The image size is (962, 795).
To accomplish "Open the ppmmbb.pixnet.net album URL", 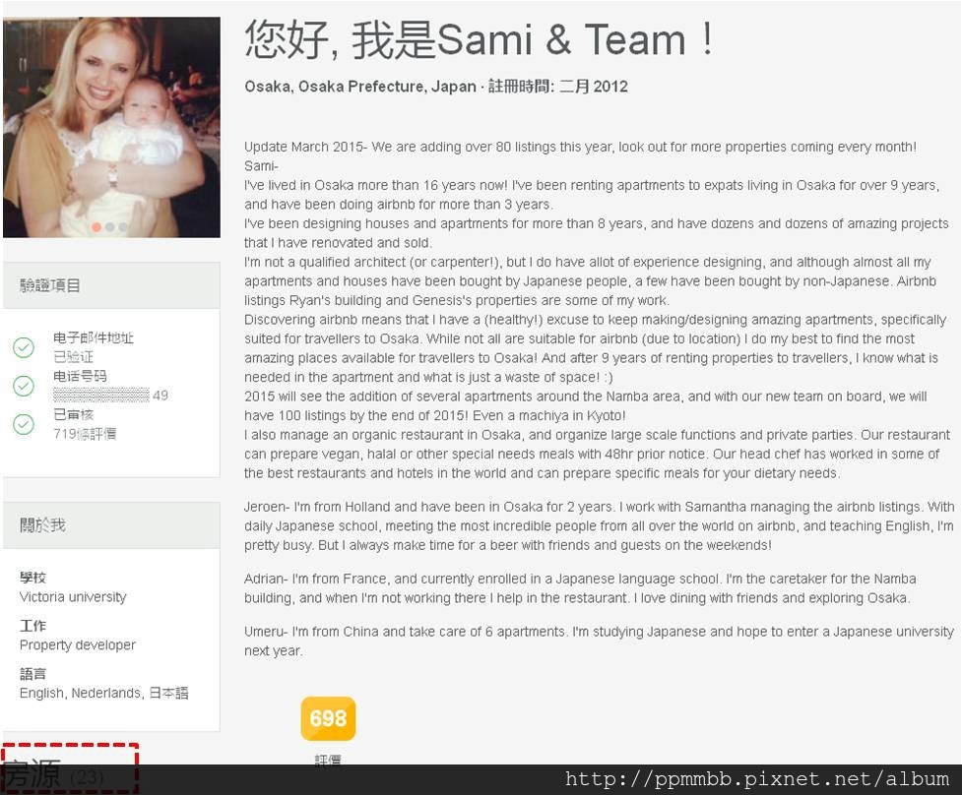I will click(757, 779).
